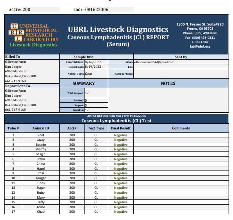Click the Caseous Lymphadenitis (CL) Test title
This screenshot has width=233, height=220.
pos(116,121)
